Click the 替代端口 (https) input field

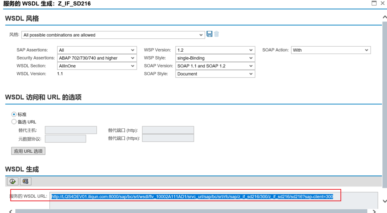click(x=168, y=138)
